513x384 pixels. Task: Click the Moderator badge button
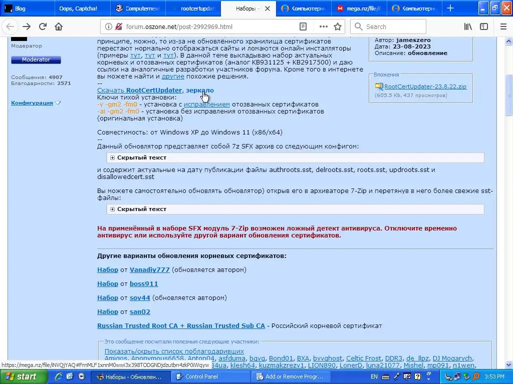pyautogui.click(x=36, y=60)
